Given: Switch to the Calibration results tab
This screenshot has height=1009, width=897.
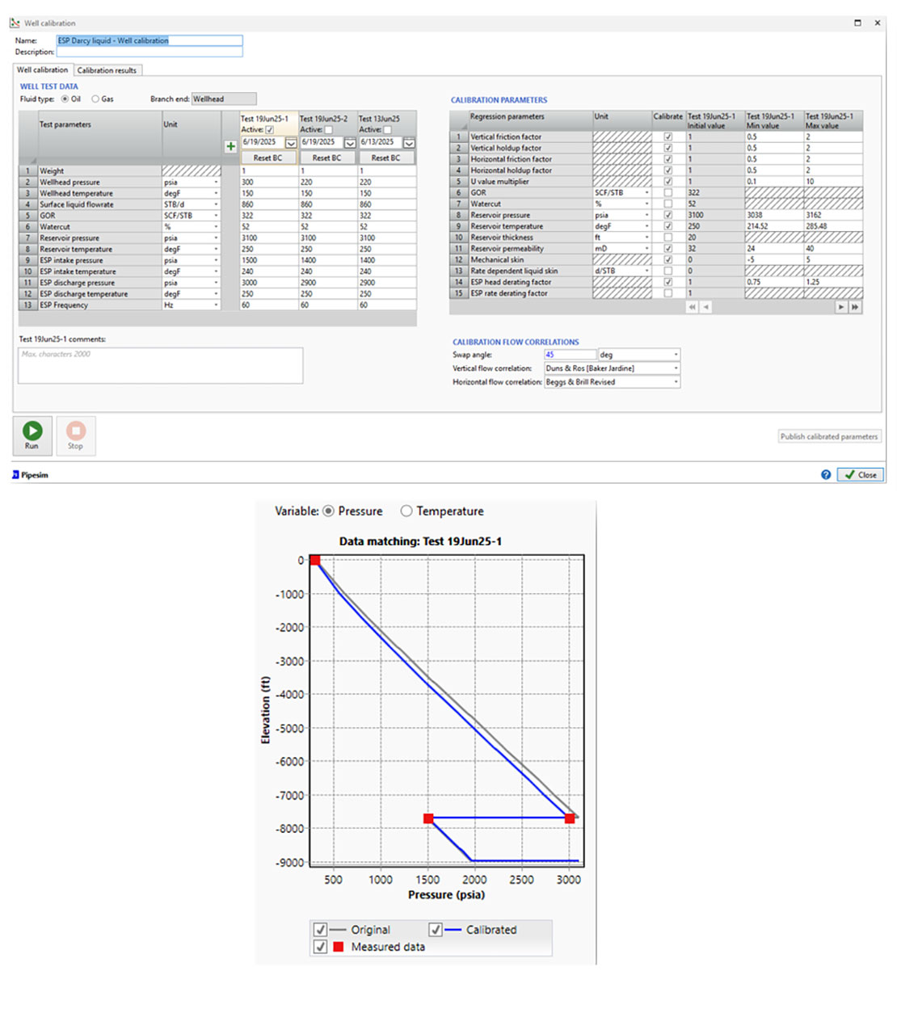Looking at the screenshot, I should [x=107, y=70].
